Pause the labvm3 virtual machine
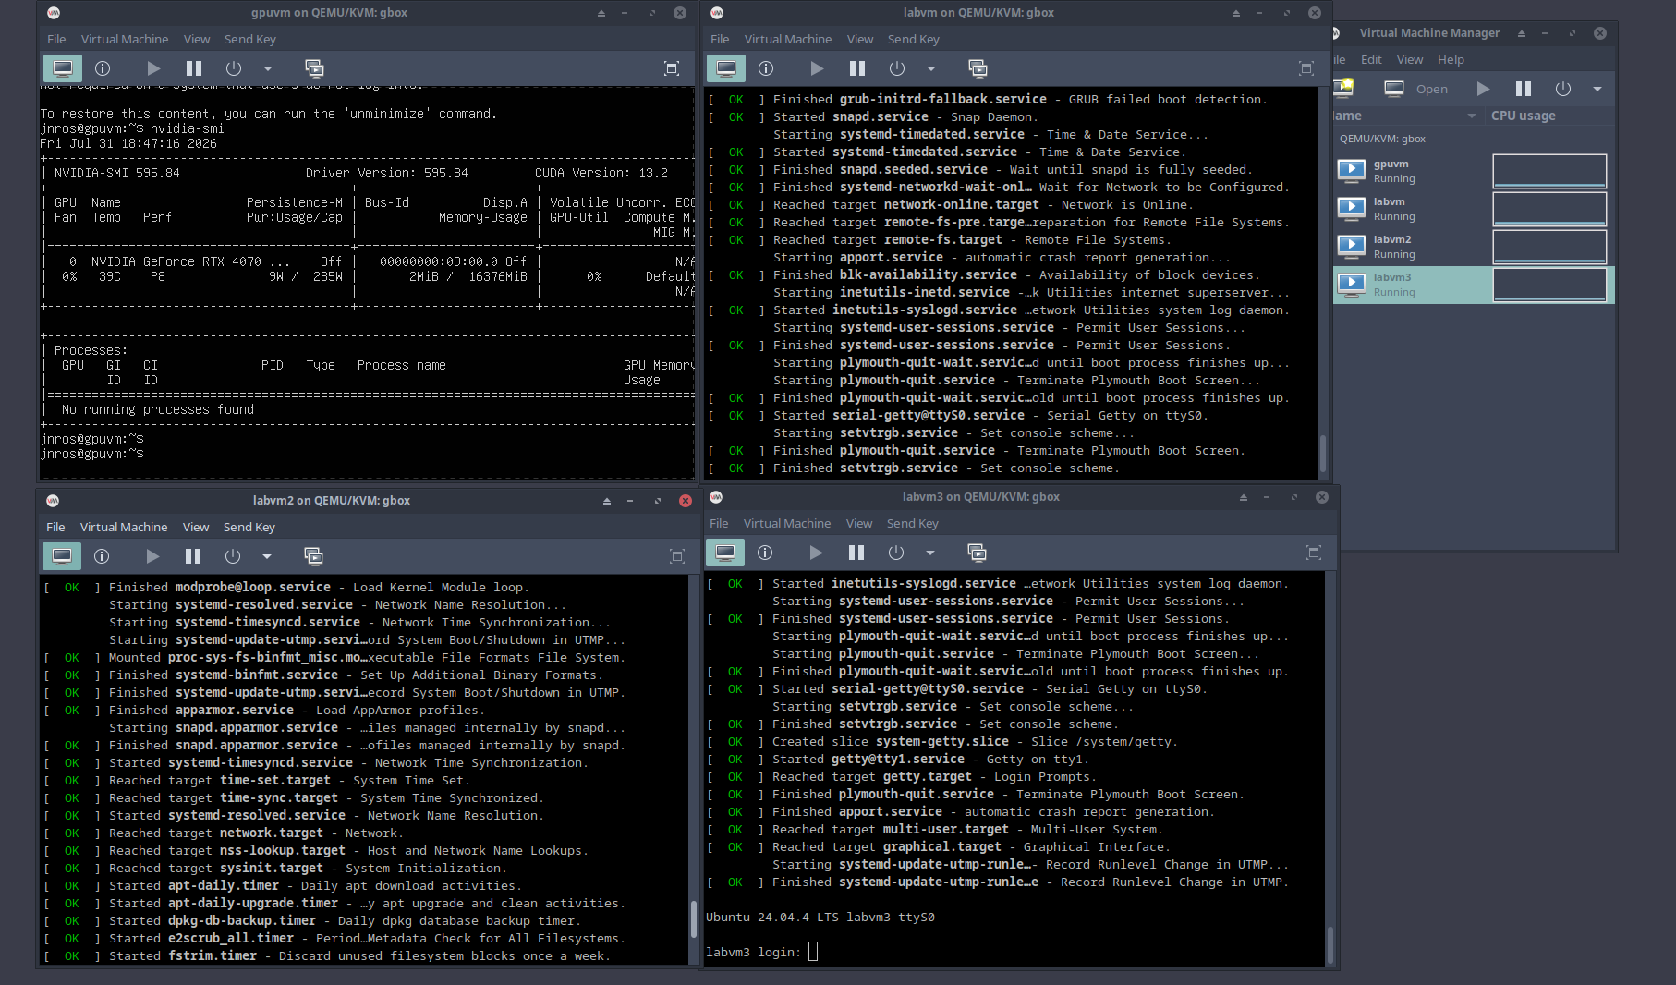The image size is (1676, 985). (x=856, y=553)
